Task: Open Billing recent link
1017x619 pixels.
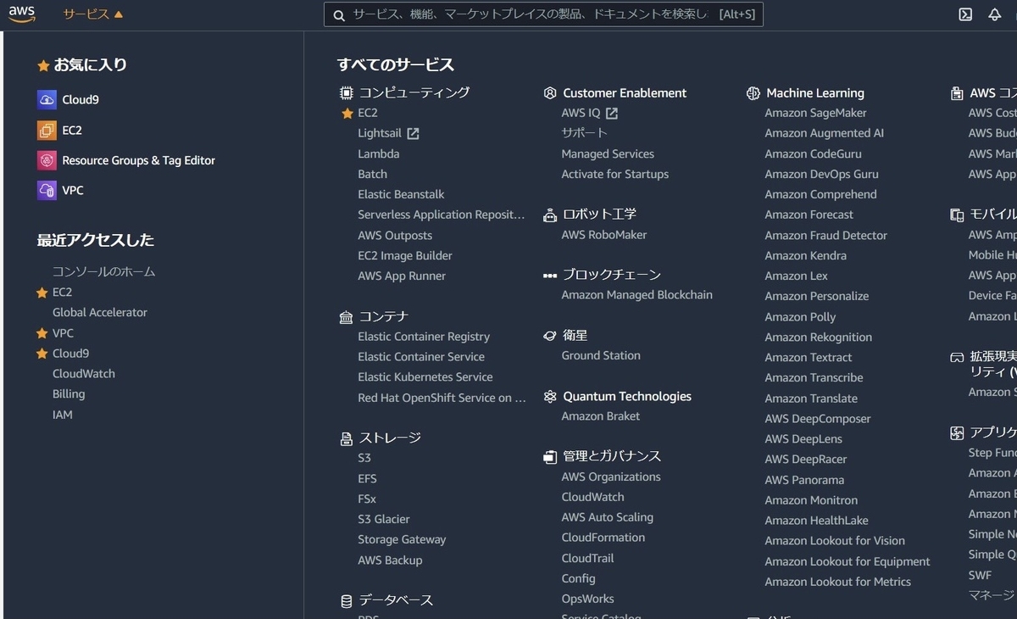Action: [69, 394]
